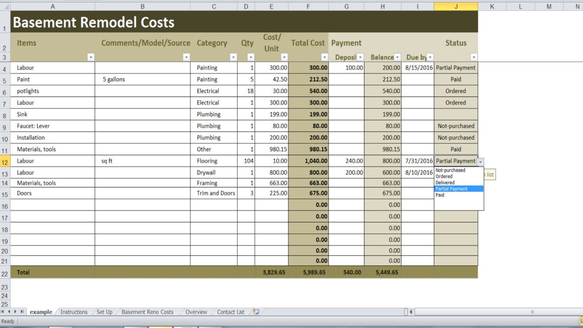Click the first-sheet navigation arrow
This screenshot has height=328, width=583.
tap(2, 312)
